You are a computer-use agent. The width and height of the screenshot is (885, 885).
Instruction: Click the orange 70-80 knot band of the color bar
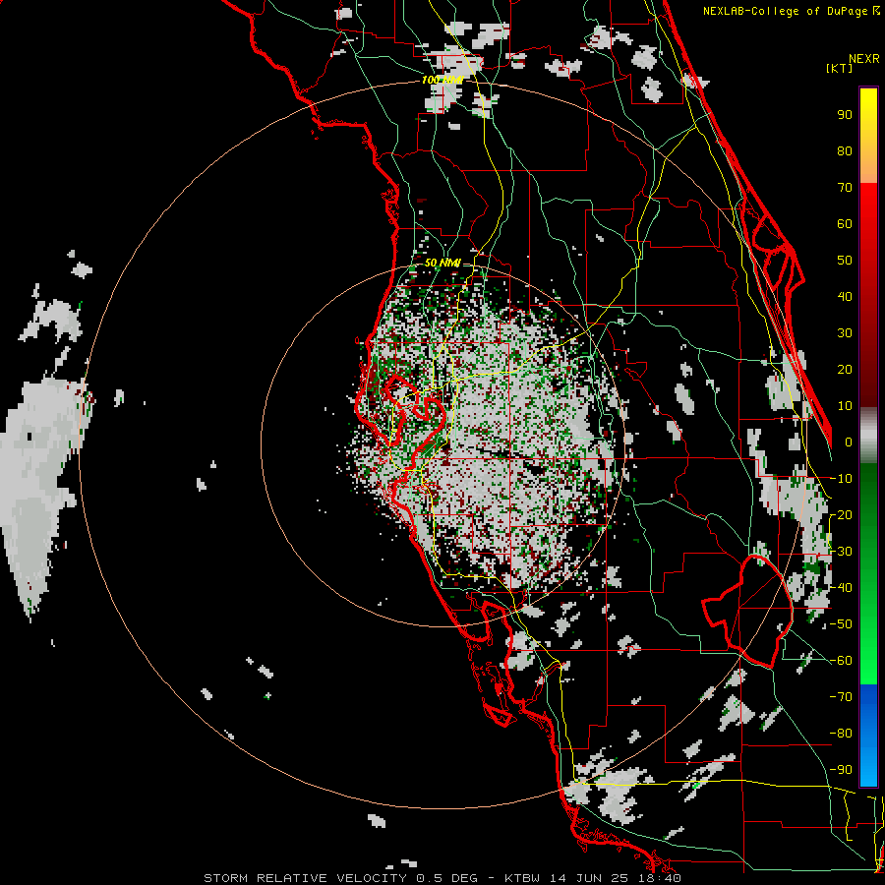coord(868,166)
